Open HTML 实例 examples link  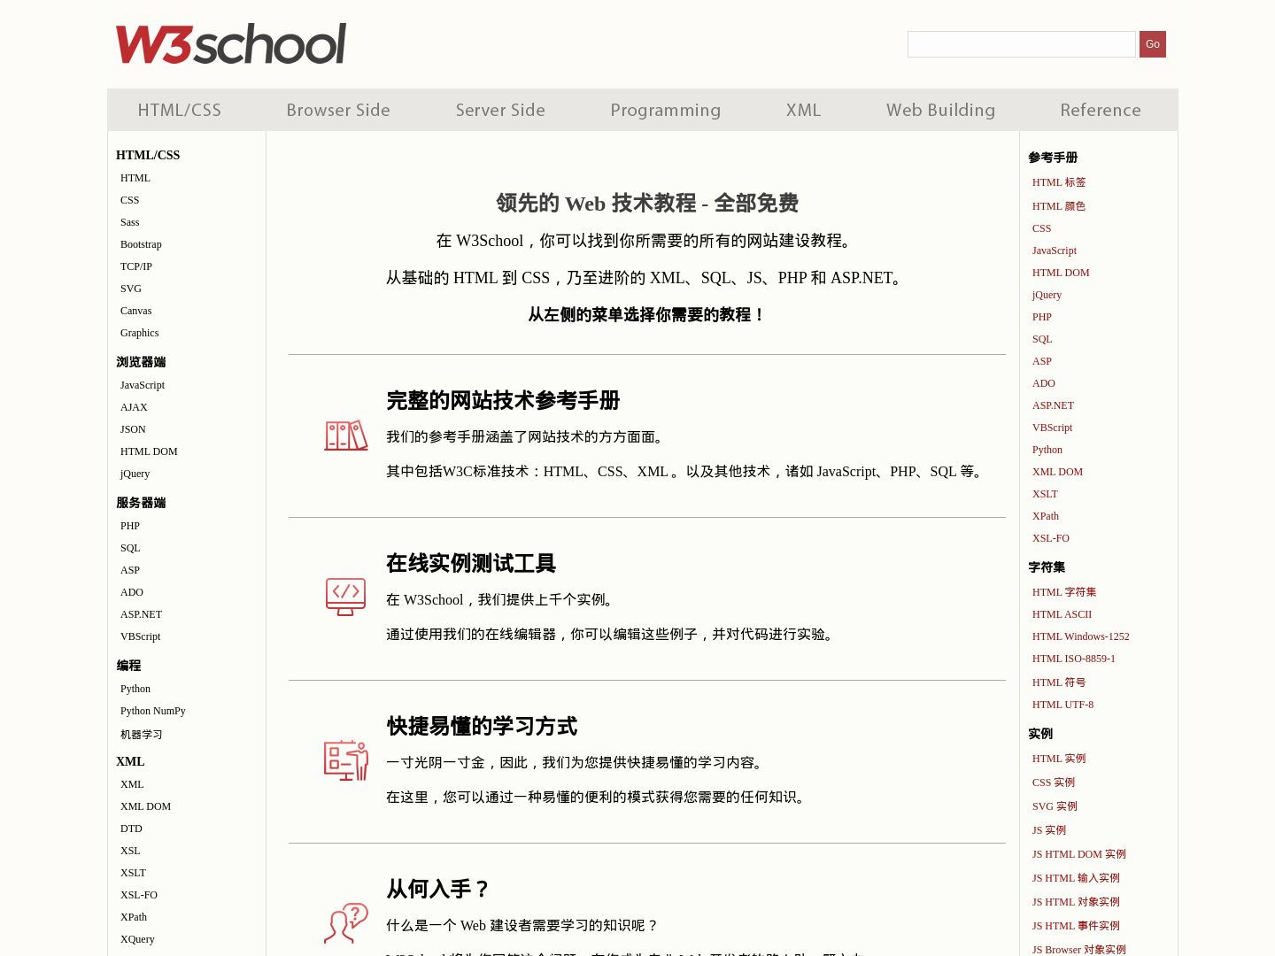(x=1059, y=759)
